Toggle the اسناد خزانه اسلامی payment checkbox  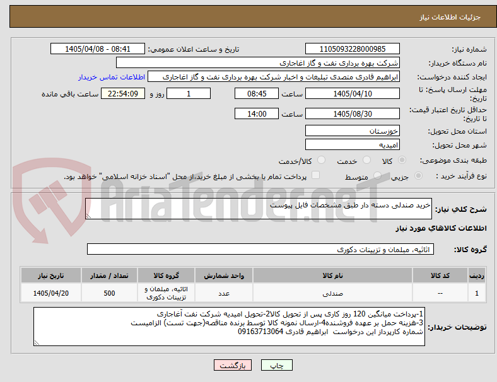tap(316, 175)
